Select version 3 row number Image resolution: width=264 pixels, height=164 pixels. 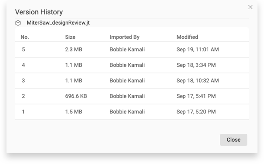(23, 81)
